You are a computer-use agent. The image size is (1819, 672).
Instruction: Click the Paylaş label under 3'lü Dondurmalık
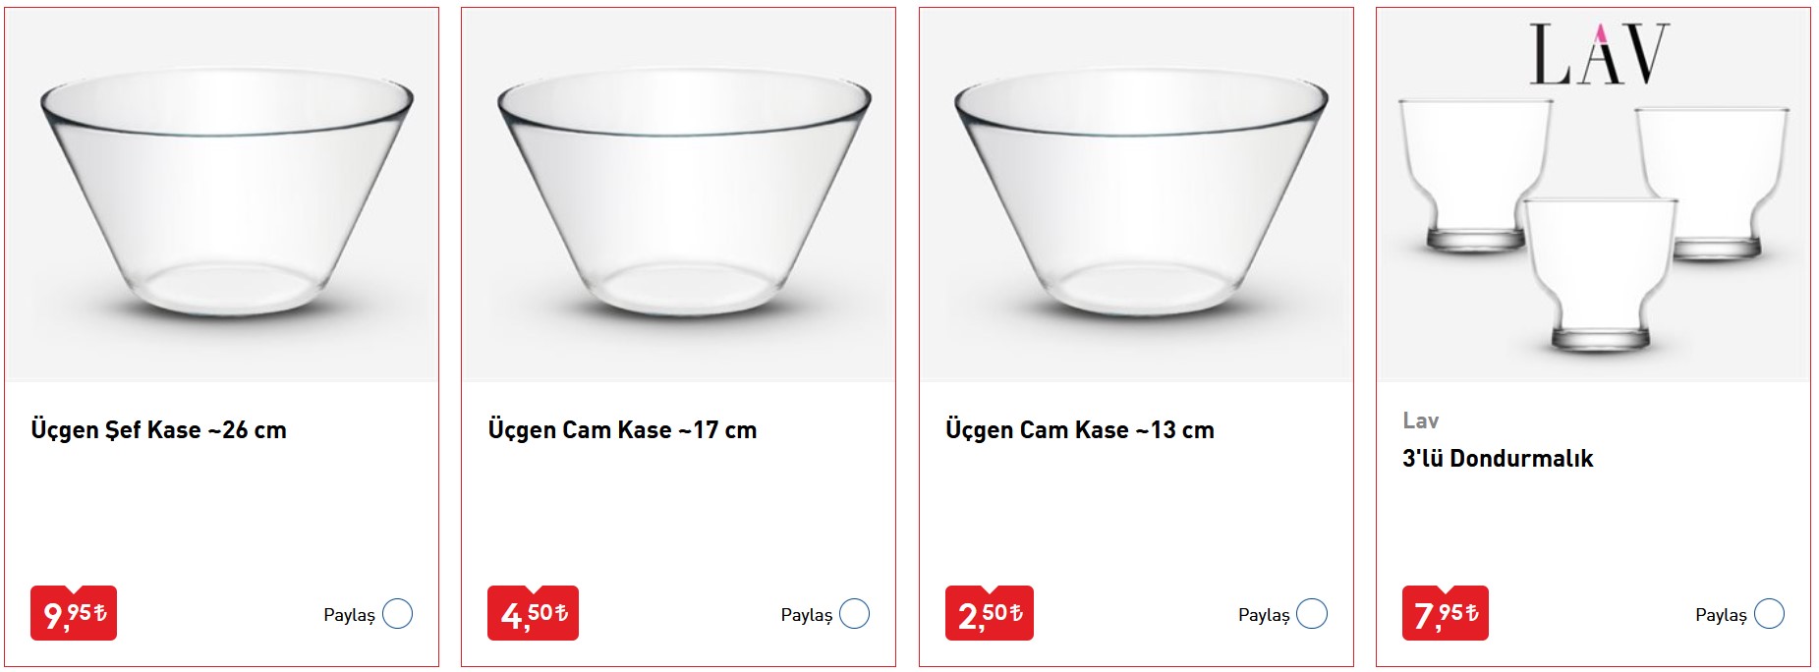point(1720,615)
